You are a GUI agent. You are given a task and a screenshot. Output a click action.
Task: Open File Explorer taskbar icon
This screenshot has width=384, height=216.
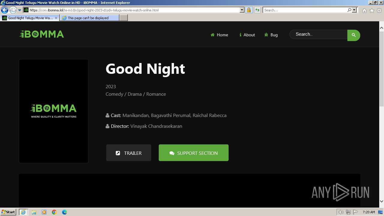[34, 212]
